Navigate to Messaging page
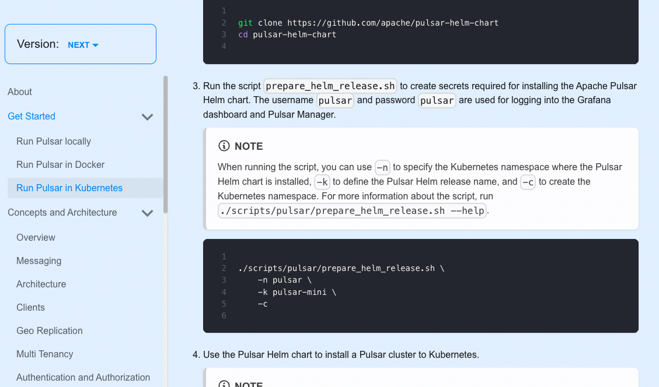The width and height of the screenshot is (659, 387). pos(39,261)
